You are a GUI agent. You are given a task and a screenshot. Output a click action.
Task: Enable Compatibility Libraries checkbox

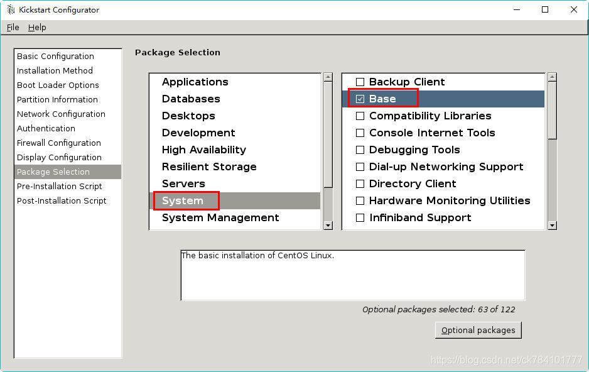point(360,116)
